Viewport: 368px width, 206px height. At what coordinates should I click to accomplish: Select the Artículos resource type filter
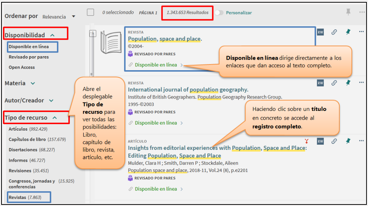pos(18,129)
